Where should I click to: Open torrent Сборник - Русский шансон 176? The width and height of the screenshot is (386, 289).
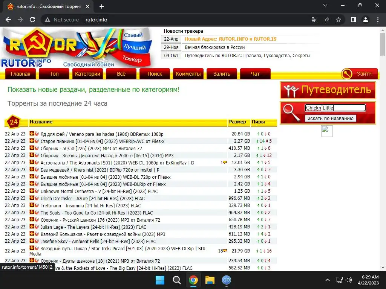[100, 220]
